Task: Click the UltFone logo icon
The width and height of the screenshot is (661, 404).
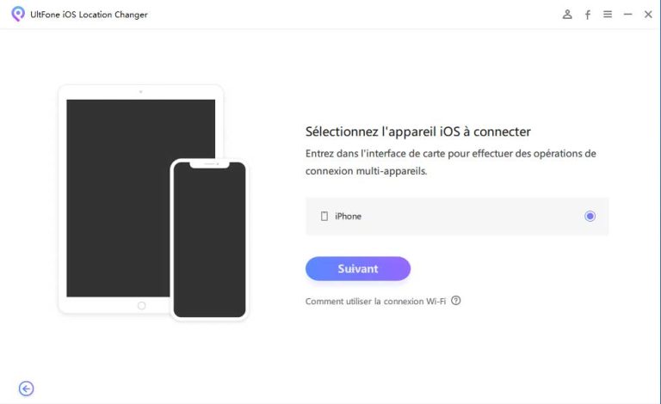Action: pos(17,14)
